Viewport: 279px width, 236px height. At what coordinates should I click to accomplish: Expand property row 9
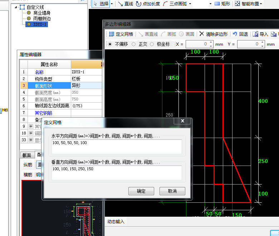pos(31,127)
